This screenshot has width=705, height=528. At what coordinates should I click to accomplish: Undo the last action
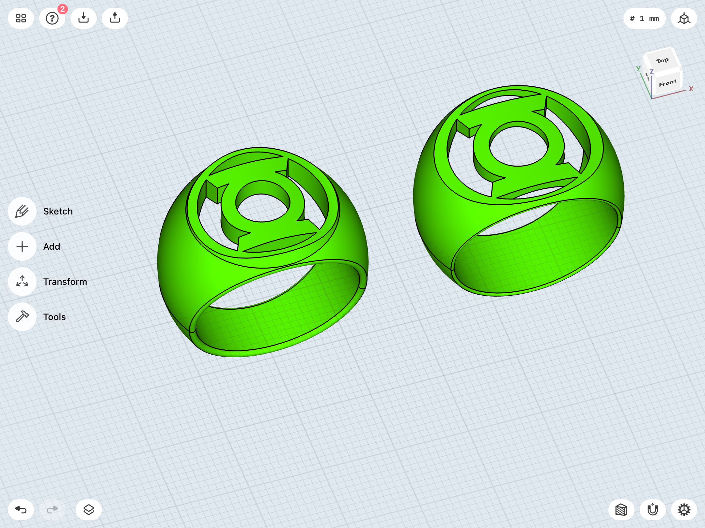(x=21, y=510)
